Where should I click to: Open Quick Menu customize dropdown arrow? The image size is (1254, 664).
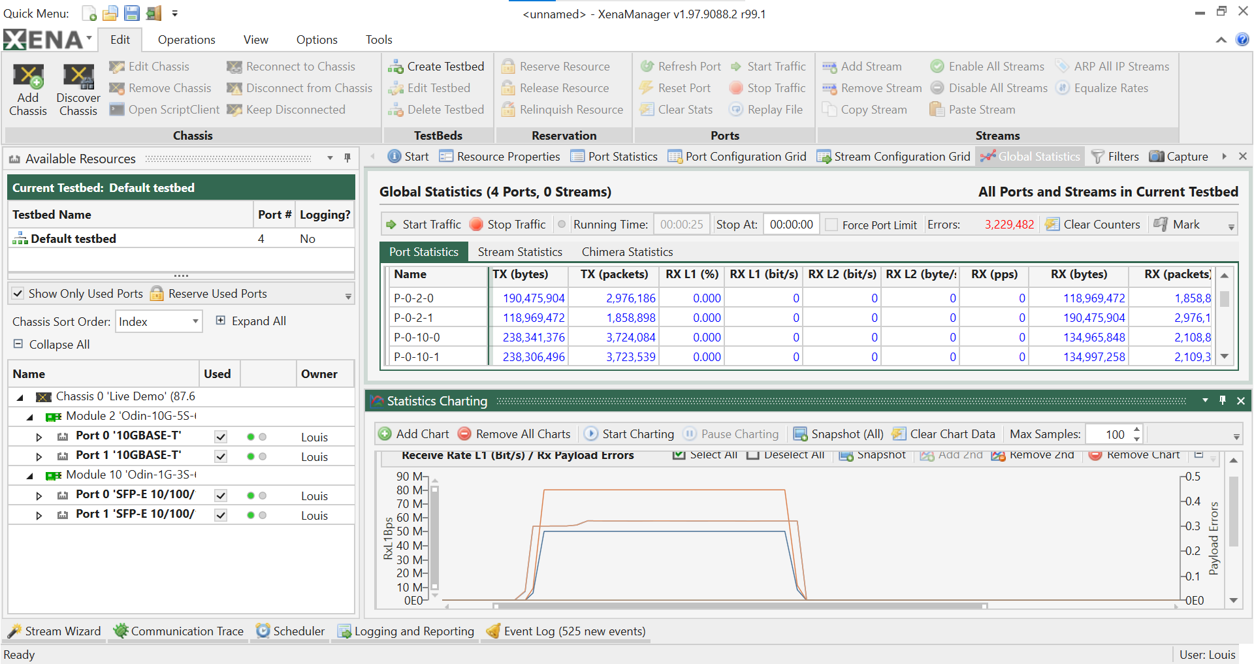point(174,13)
